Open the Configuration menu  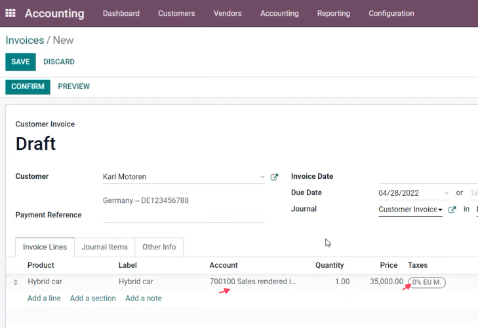coord(391,13)
